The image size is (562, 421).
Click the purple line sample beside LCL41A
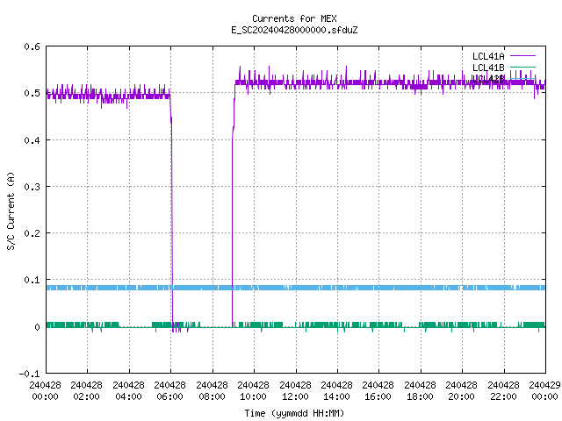(x=523, y=56)
